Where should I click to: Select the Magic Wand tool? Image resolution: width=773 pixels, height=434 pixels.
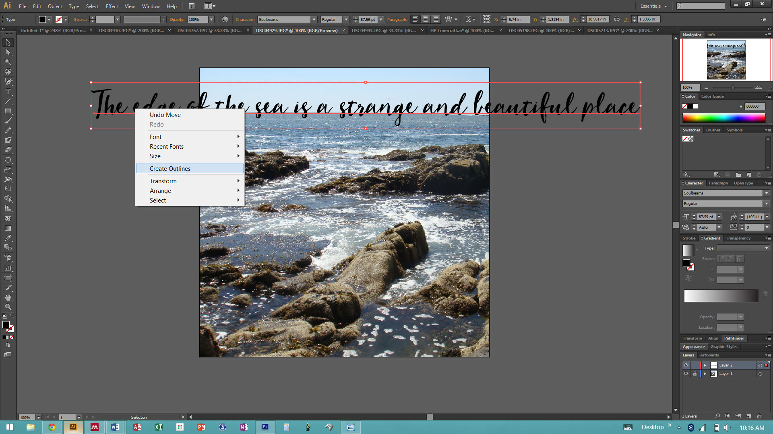pos(8,62)
